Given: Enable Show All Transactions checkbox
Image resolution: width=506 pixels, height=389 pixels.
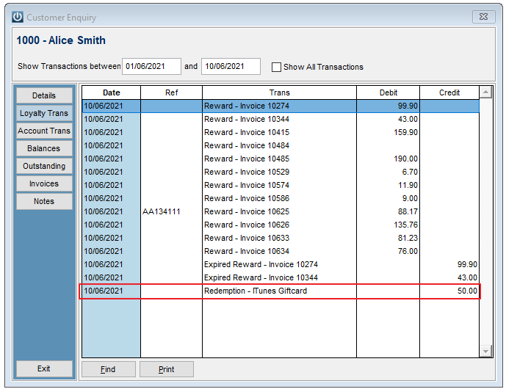Looking at the screenshot, I should 276,67.
